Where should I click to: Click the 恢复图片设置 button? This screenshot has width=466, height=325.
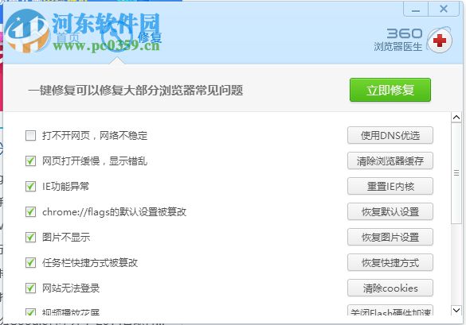point(390,238)
